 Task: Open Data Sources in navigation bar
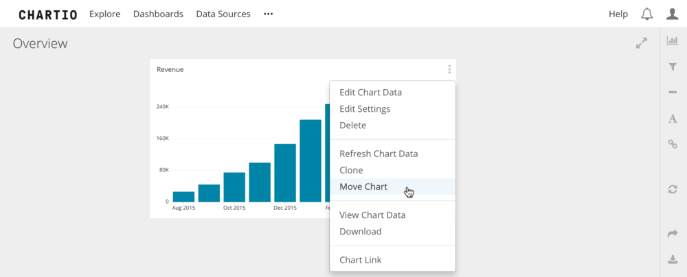223,14
